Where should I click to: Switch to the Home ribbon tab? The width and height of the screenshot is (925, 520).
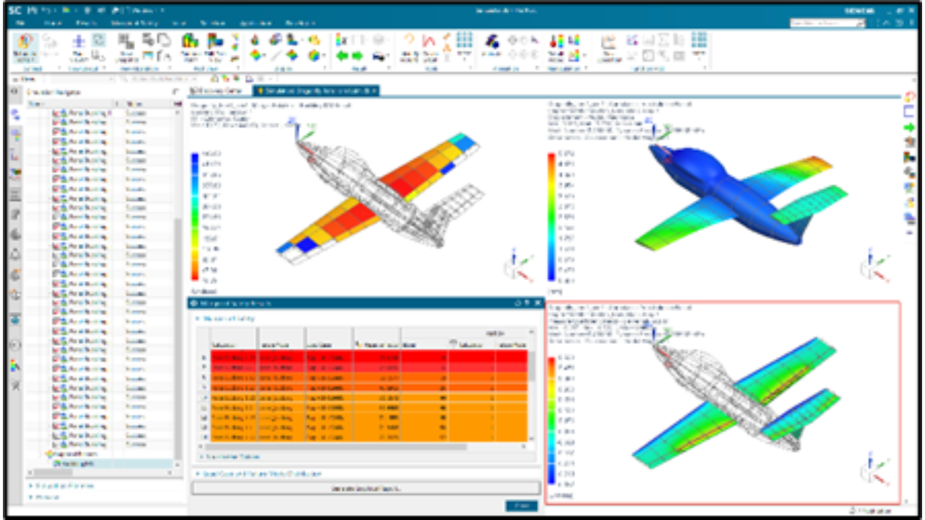click(x=51, y=23)
